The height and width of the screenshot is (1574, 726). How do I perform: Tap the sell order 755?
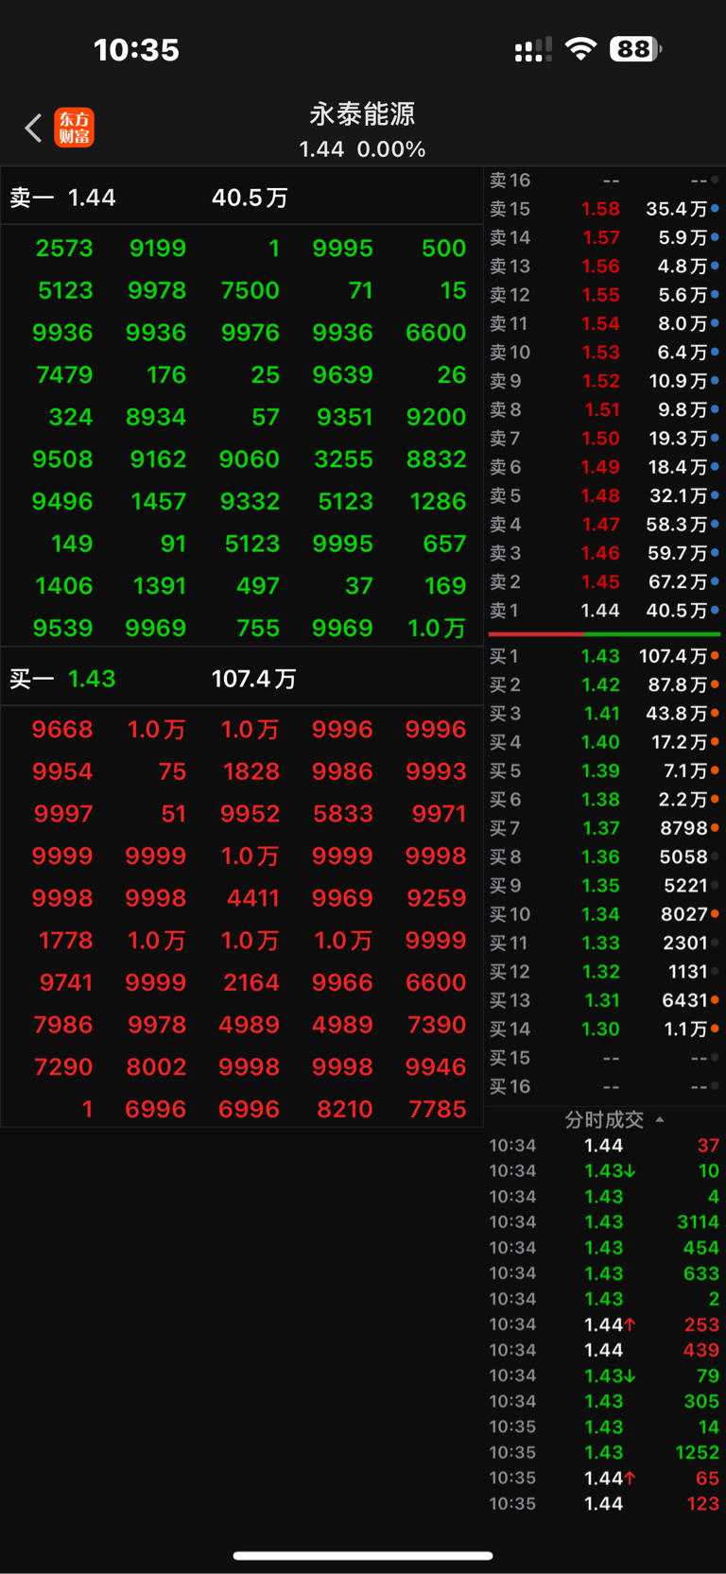tap(258, 628)
